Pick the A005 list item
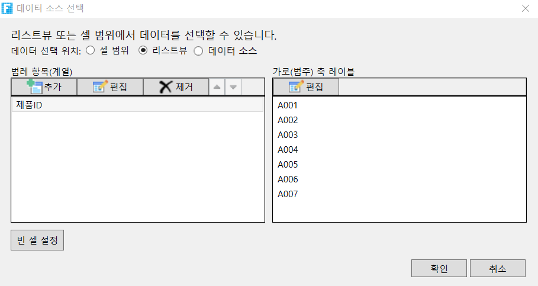 pyautogui.click(x=288, y=165)
